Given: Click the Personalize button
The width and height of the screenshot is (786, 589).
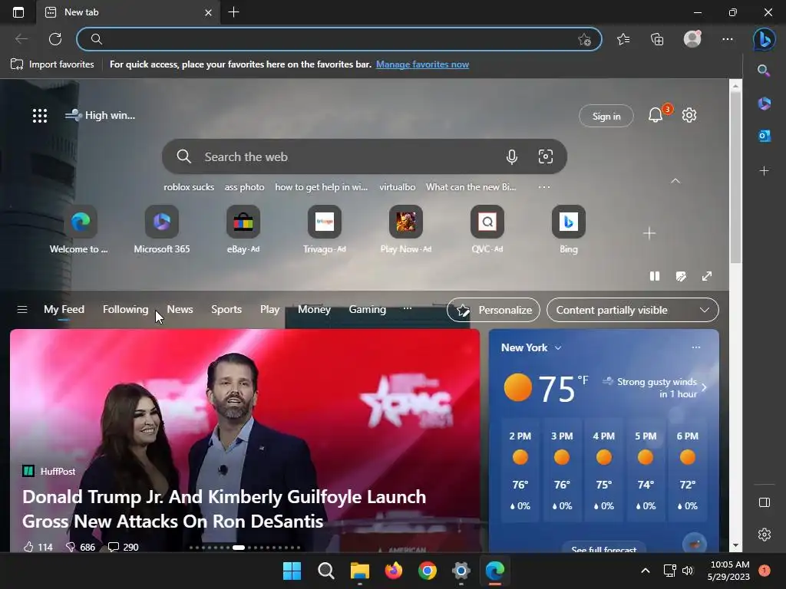Looking at the screenshot, I should pyautogui.click(x=494, y=310).
